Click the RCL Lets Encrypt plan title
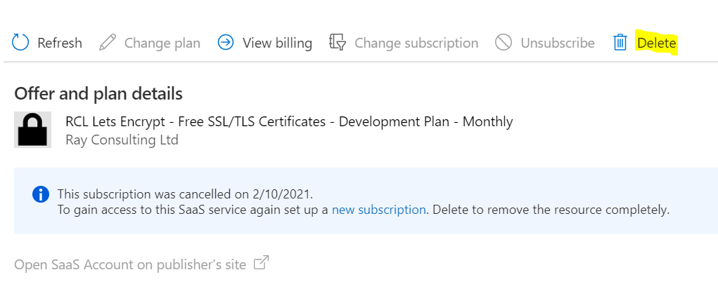This screenshot has width=718, height=284. tap(289, 121)
